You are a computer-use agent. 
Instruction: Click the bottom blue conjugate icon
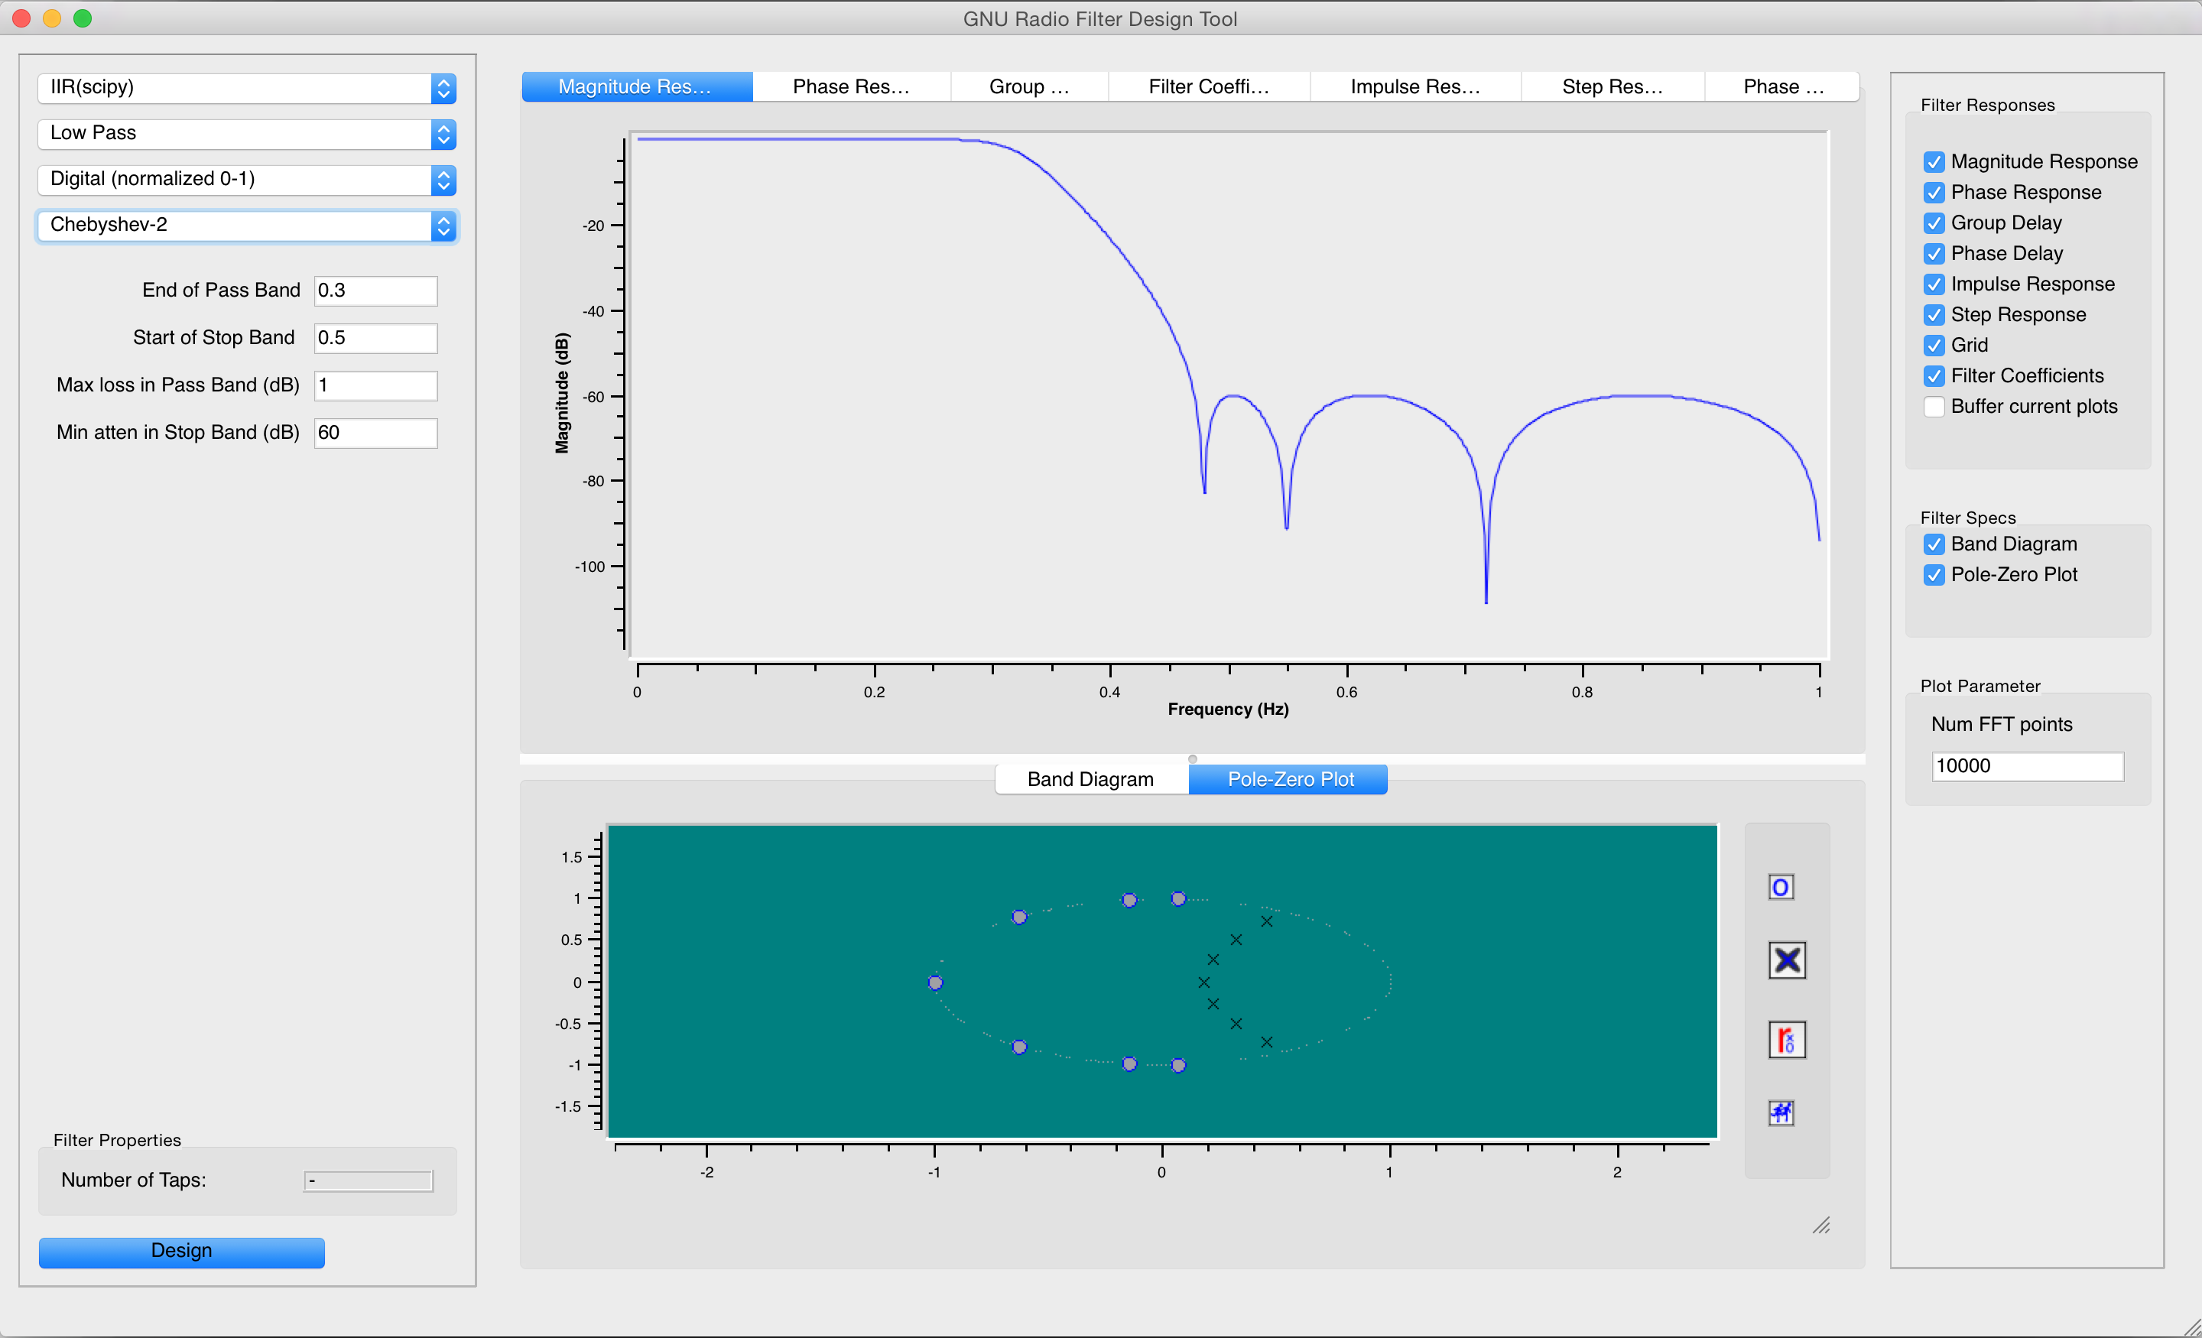click(1781, 1112)
